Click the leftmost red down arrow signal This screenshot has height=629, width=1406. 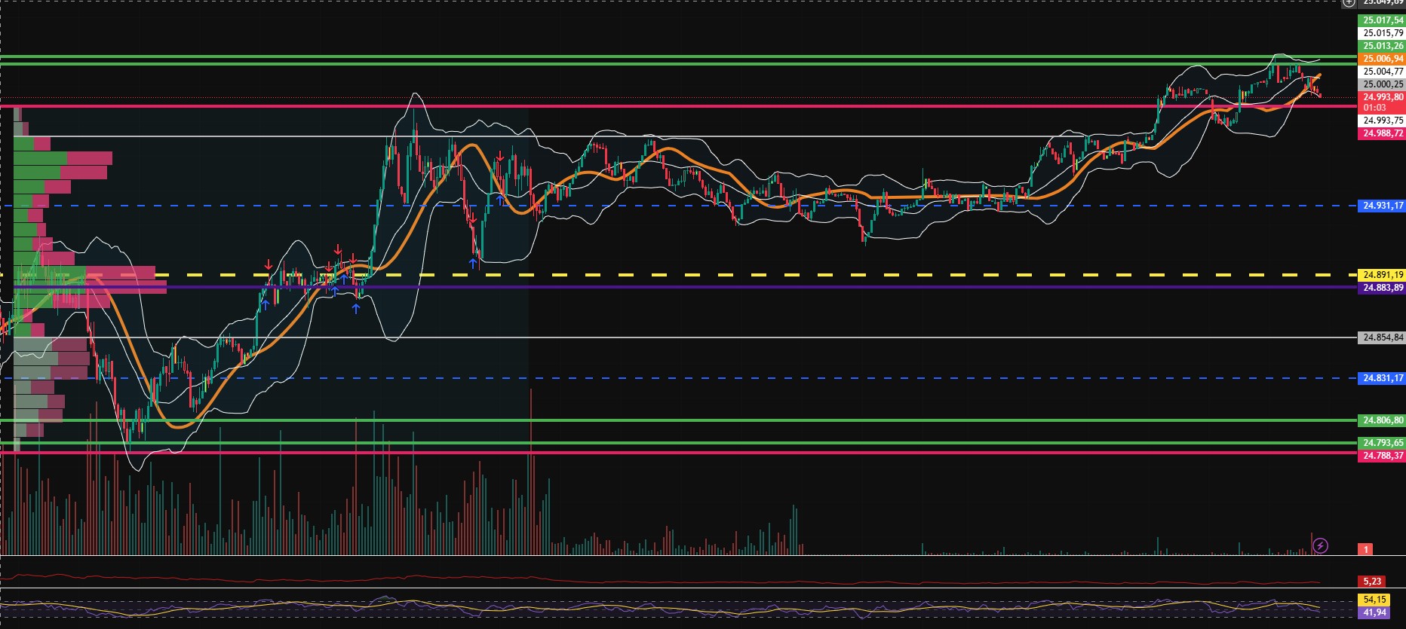pyautogui.click(x=268, y=264)
